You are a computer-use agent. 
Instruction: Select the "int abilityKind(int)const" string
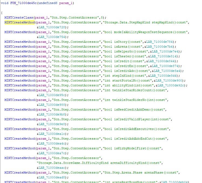point(128,86)
